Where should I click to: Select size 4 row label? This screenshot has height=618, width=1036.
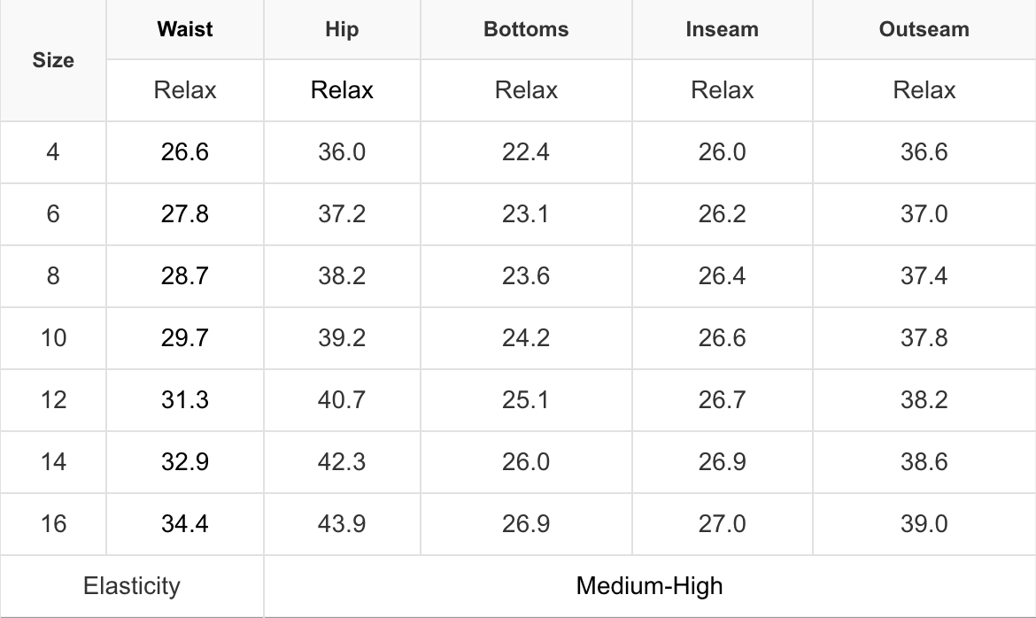(53, 152)
